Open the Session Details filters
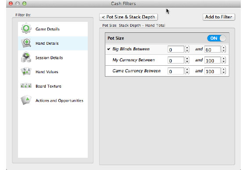 [53, 58]
